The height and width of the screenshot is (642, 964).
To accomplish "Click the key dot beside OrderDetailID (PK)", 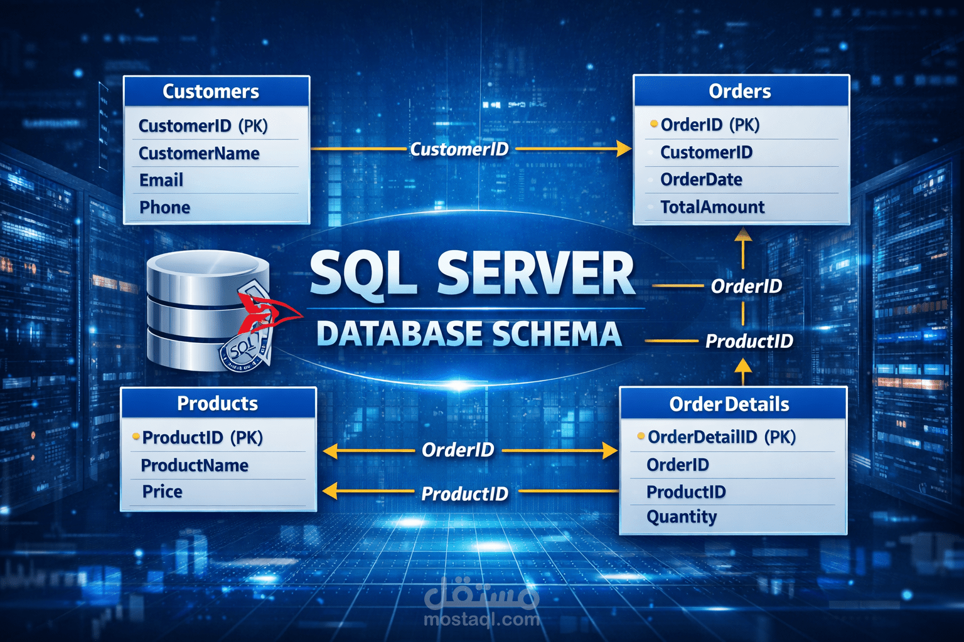I will [x=641, y=436].
